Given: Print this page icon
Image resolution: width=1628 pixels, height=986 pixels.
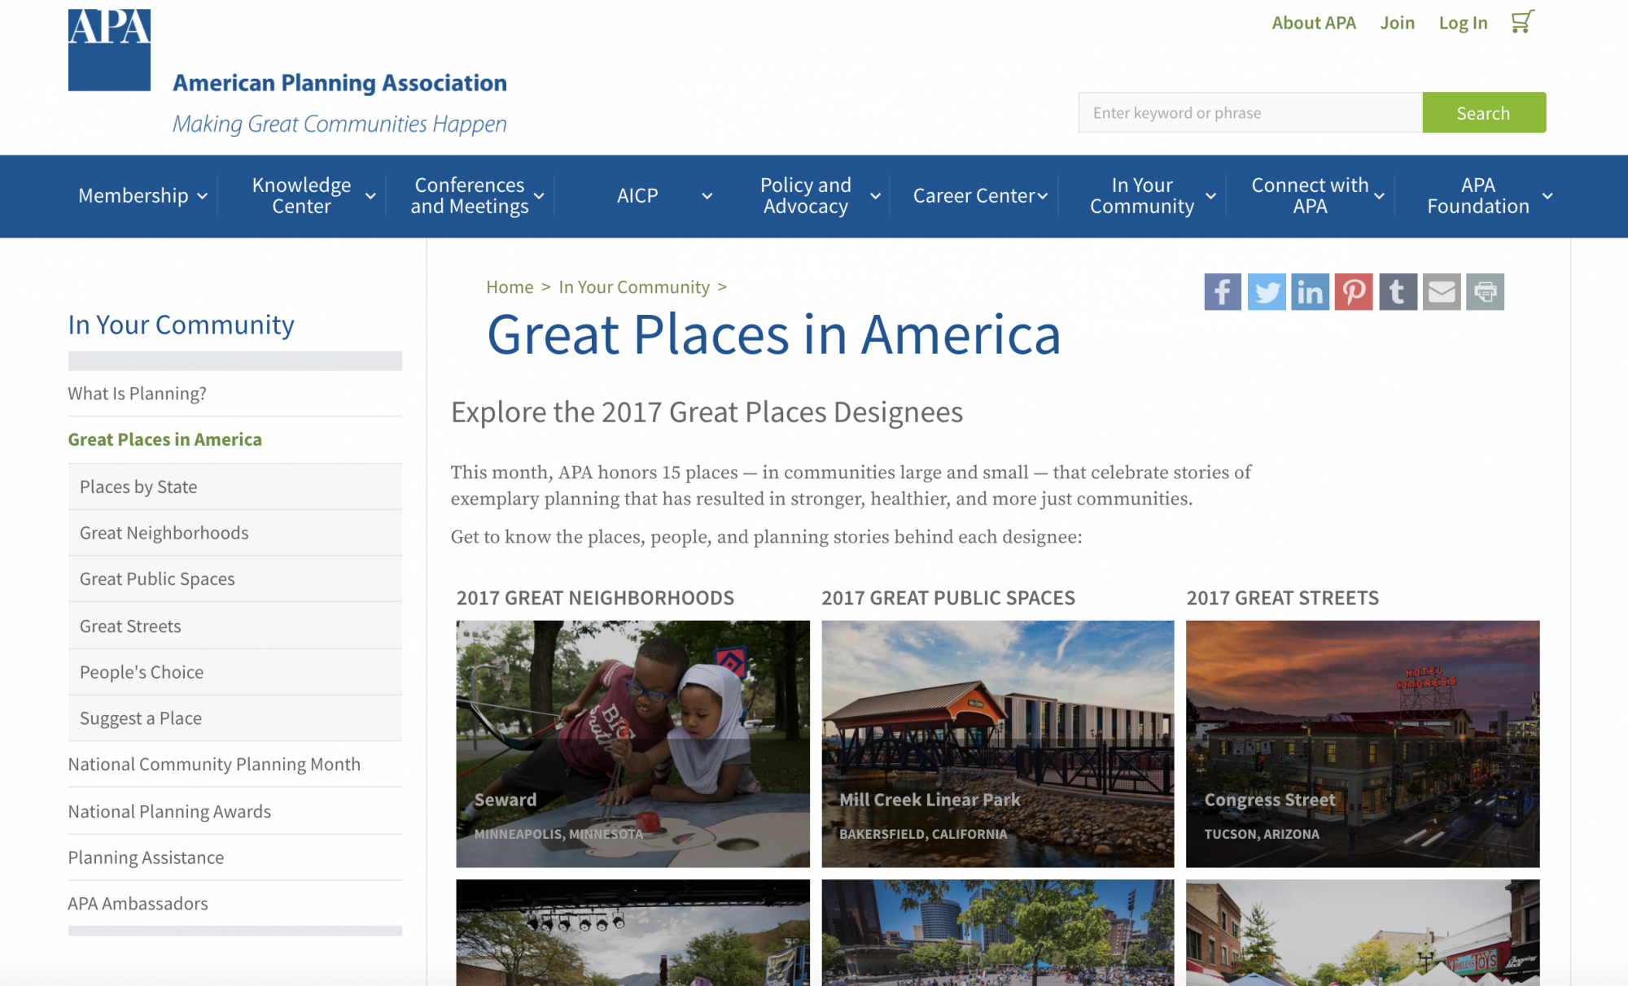Looking at the screenshot, I should [x=1486, y=292].
